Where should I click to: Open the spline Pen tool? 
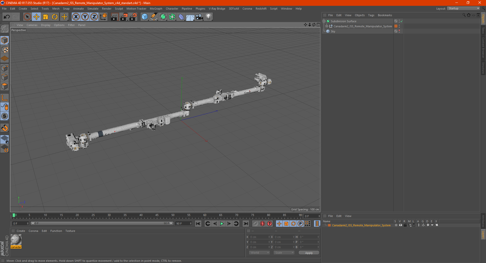click(x=154, y=17)
